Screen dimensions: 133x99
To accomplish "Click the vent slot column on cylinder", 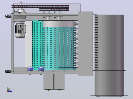I will 96,42.
